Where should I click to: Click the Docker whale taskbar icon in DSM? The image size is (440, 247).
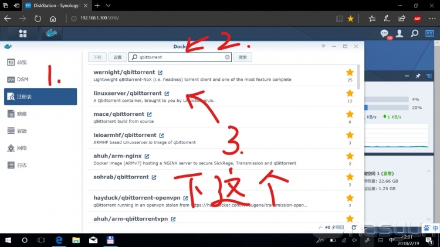52,33
